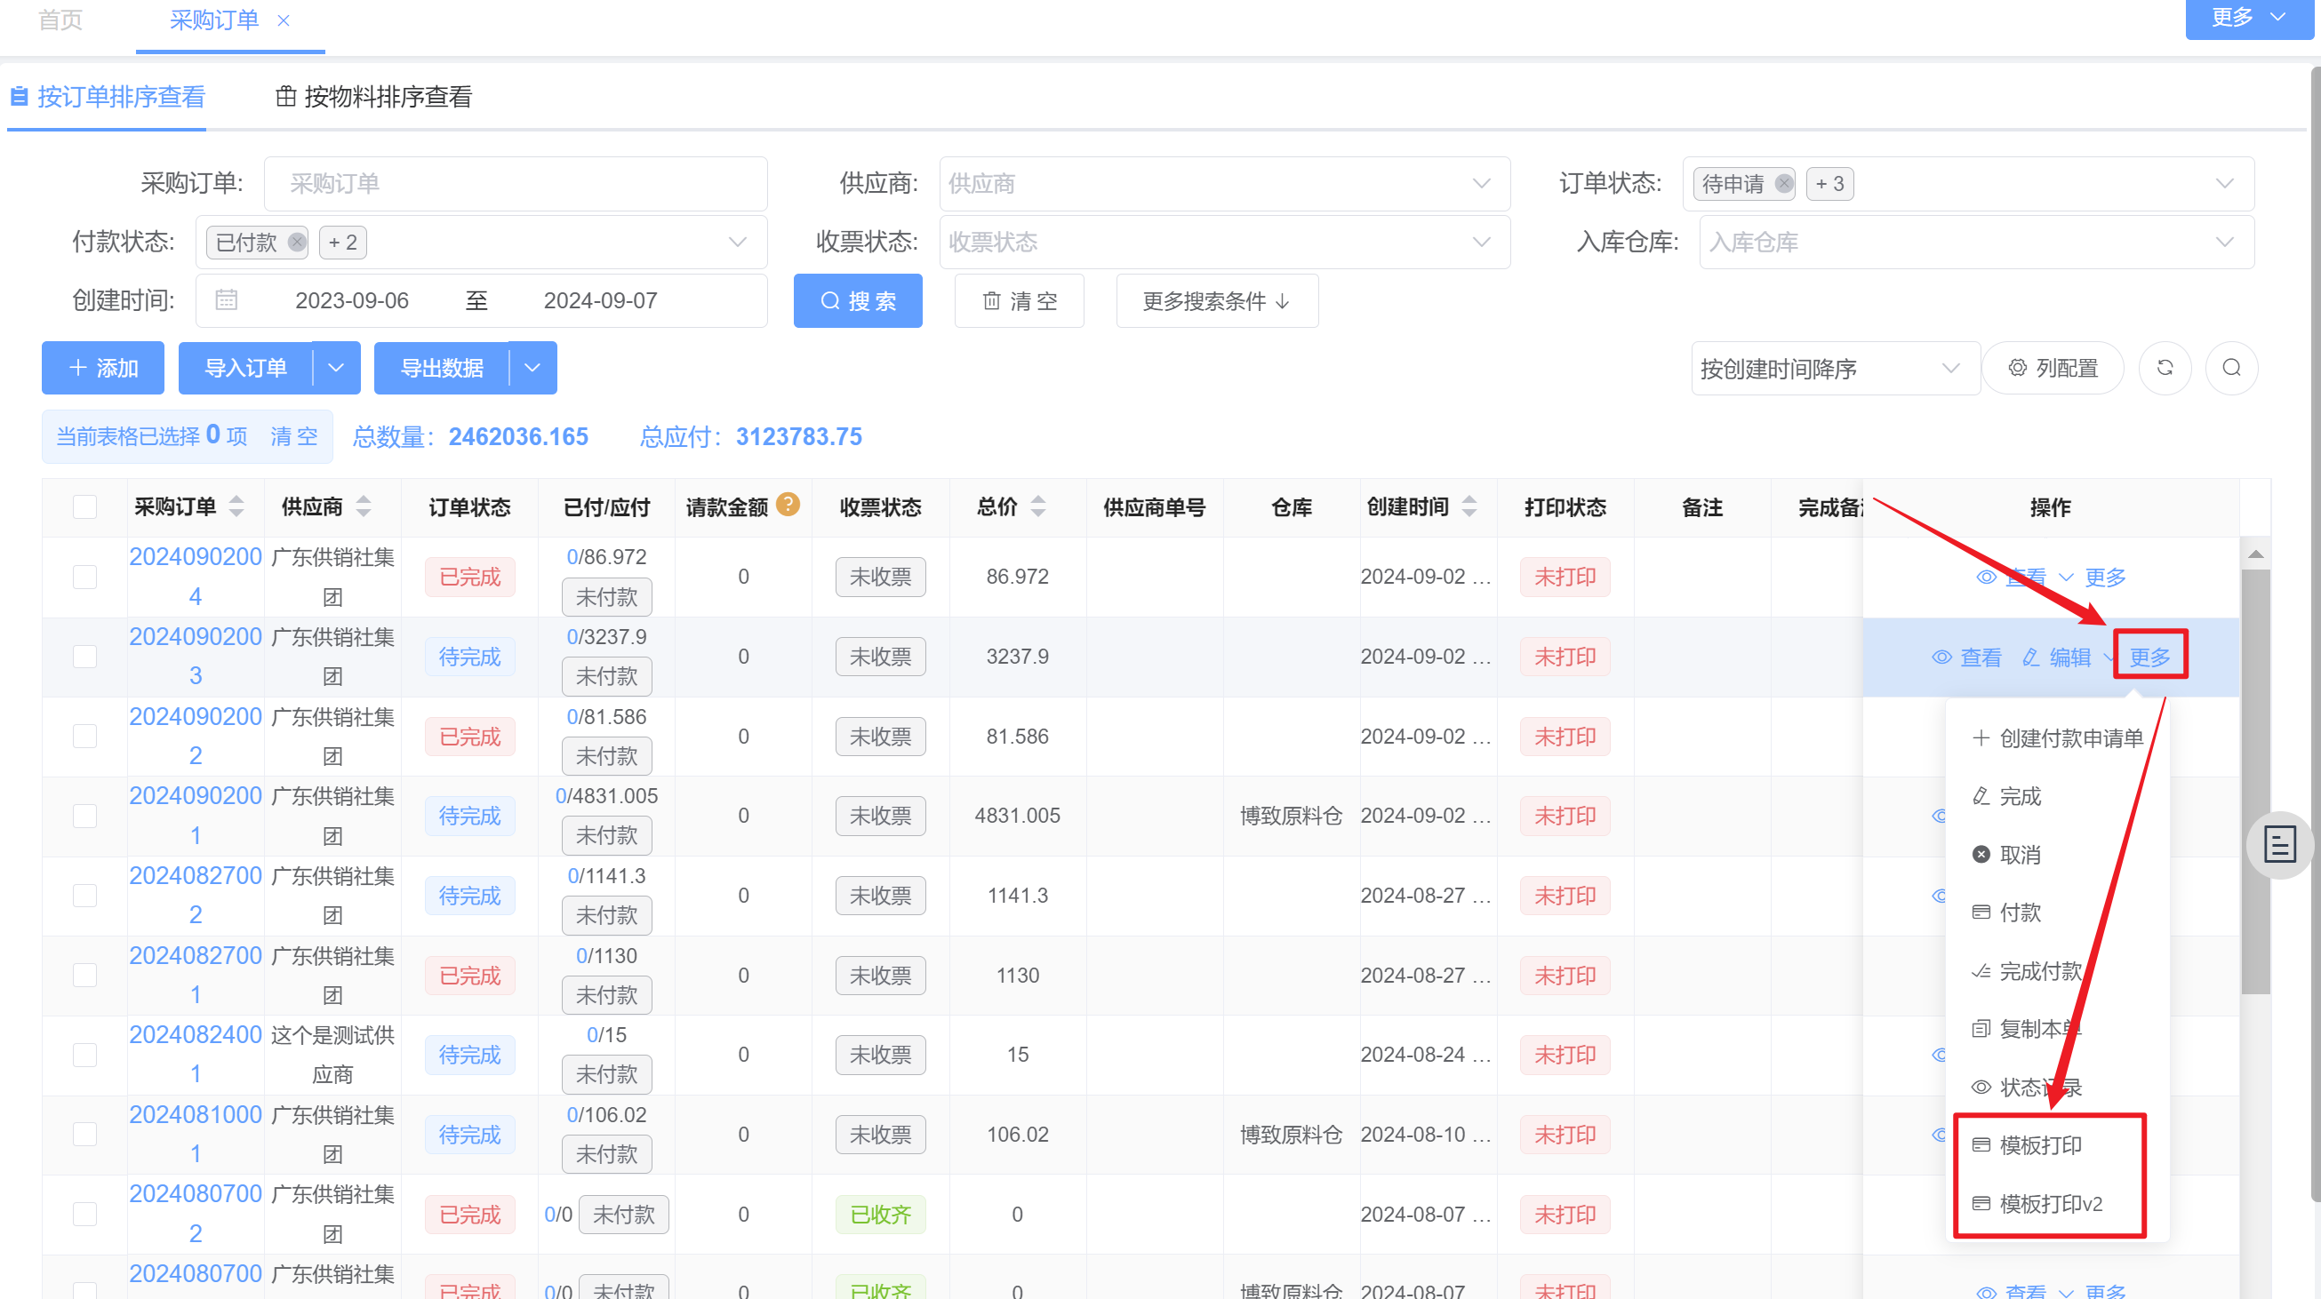Open order link 20240902004

point(196,577)
